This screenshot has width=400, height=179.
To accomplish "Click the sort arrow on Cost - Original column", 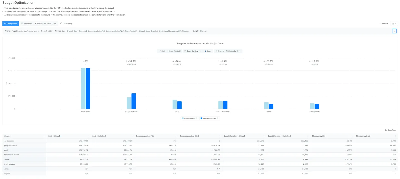I will point(61,136).
